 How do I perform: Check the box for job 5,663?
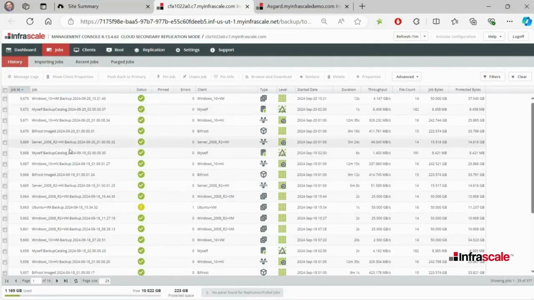pos(5,207)
